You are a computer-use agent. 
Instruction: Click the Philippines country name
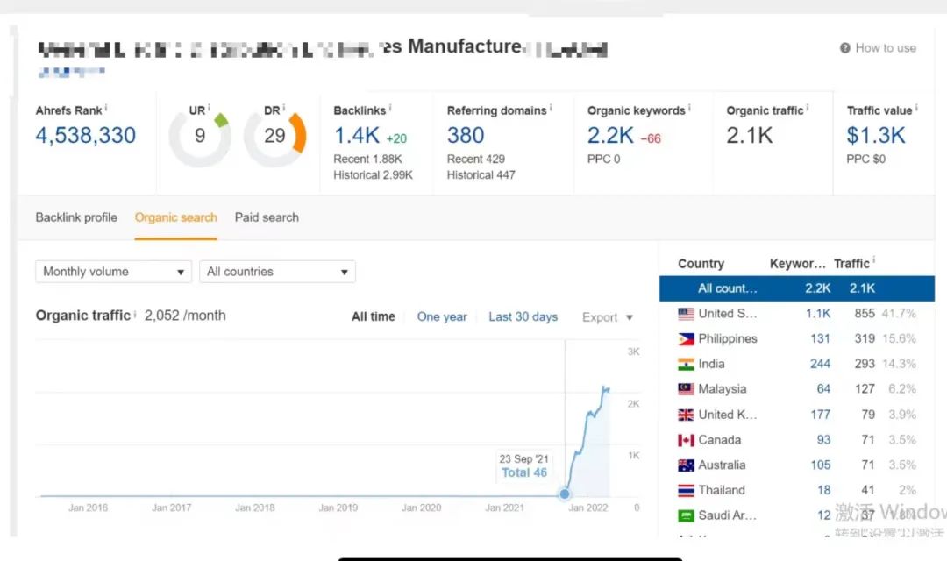tap(728, 338)
